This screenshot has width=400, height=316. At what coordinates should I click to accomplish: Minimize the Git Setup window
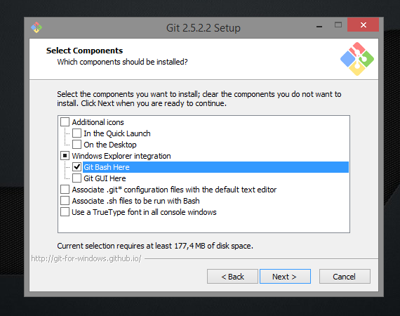tap(319, 26)
